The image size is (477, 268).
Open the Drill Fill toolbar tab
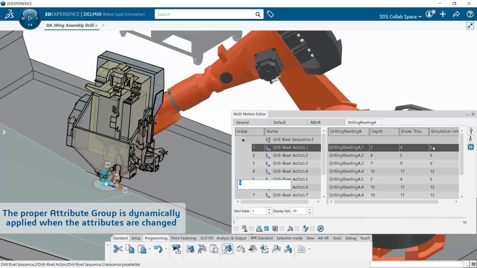pyautogui.click(x=207, y=238)
